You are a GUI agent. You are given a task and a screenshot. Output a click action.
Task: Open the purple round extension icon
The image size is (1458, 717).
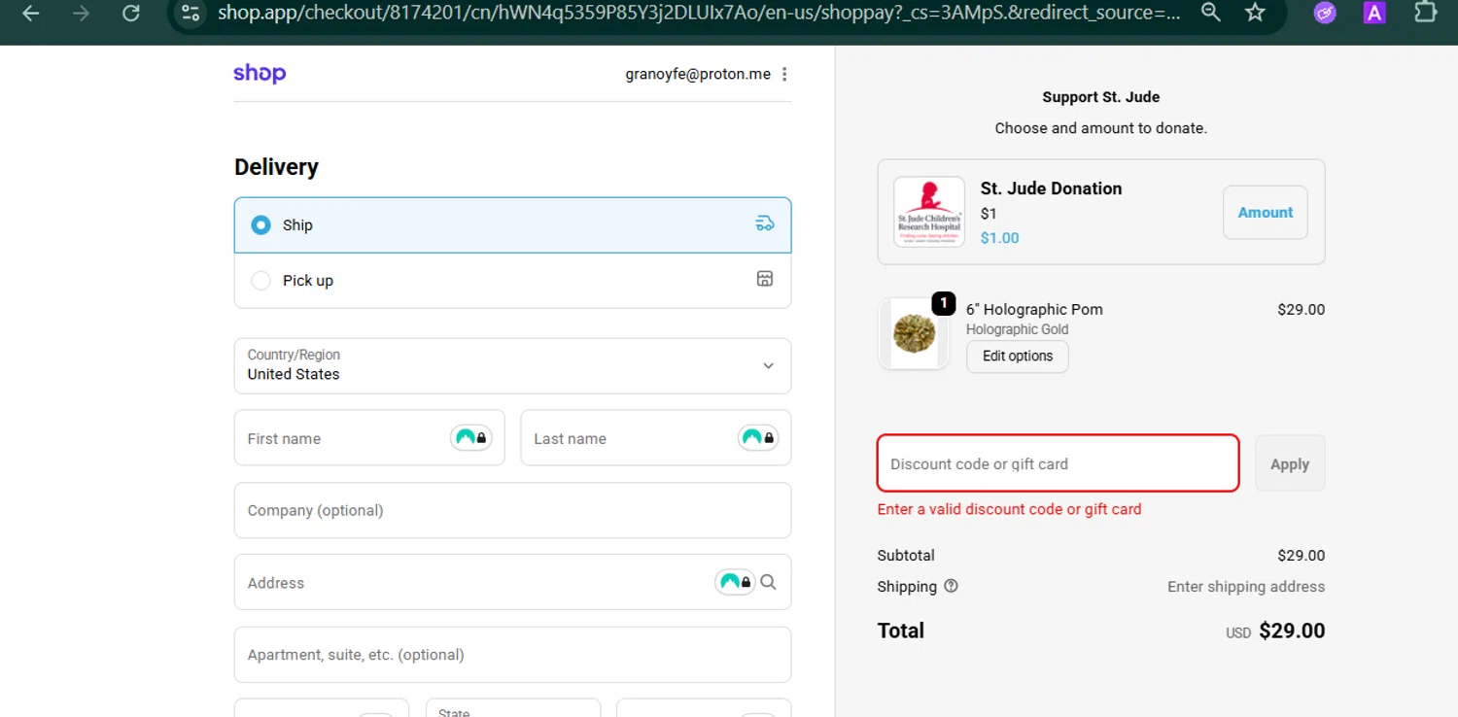click(x=1324, y=13)
